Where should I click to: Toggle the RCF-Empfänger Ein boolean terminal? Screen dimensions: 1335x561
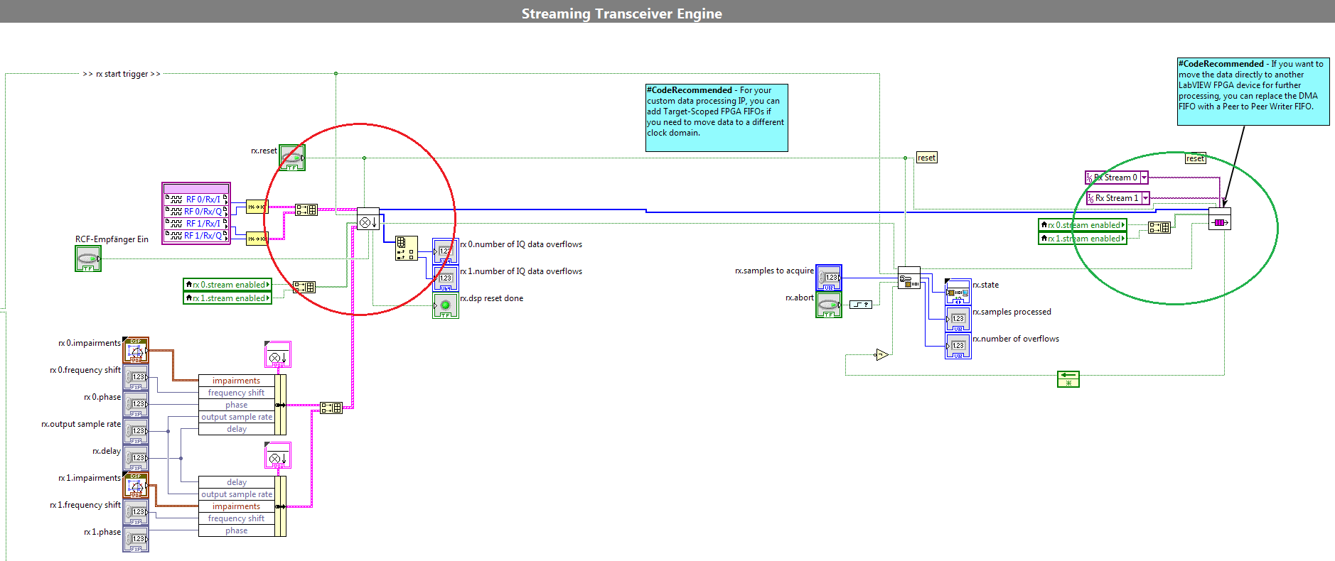coord(88,258)
